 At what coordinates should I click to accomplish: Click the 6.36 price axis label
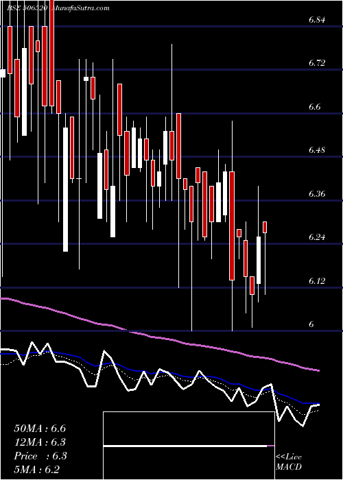coord(317,194)
